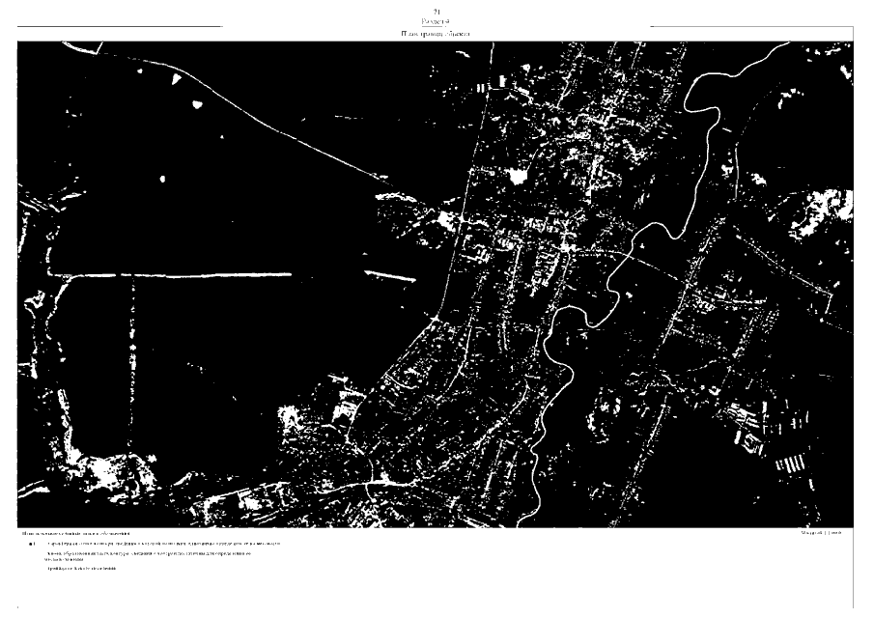Click the long horizontal white line at left-center
This screenshot has height=618, width=874.
[203, 274]
